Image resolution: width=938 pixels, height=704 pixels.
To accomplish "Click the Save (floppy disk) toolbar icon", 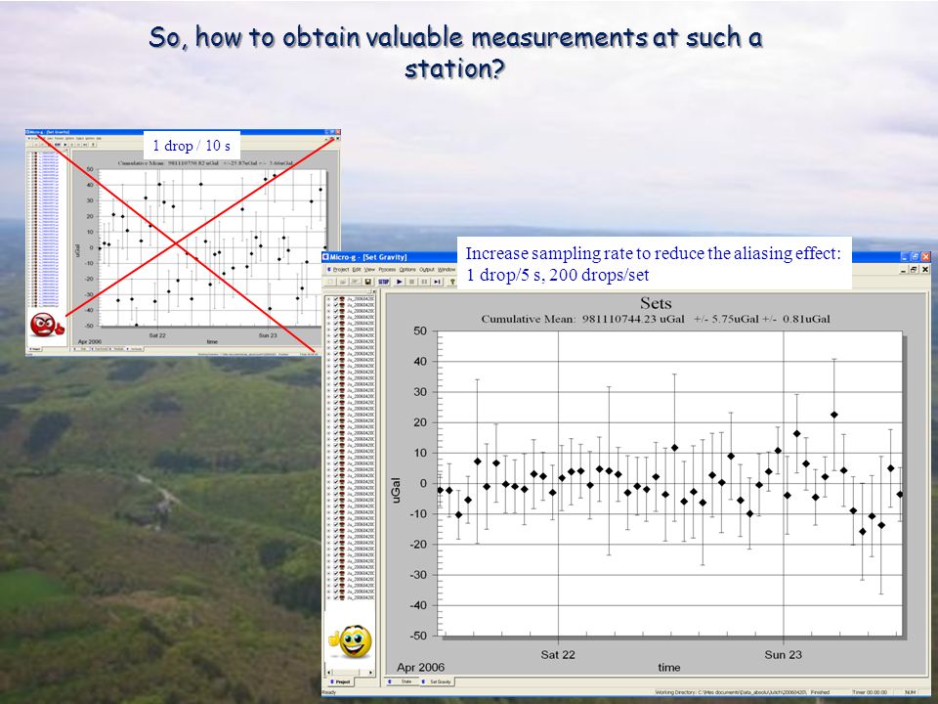I will click(368, 282).
